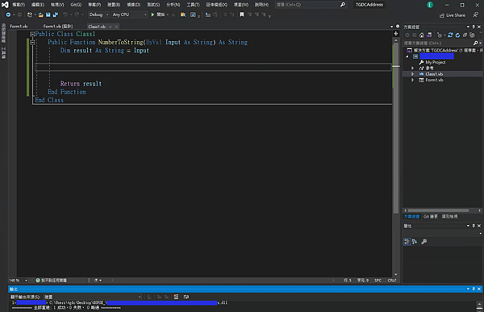The height and width of the screenshot is (312, 484).
Task: Click the clear all output icon
Action: coord(176,297)
